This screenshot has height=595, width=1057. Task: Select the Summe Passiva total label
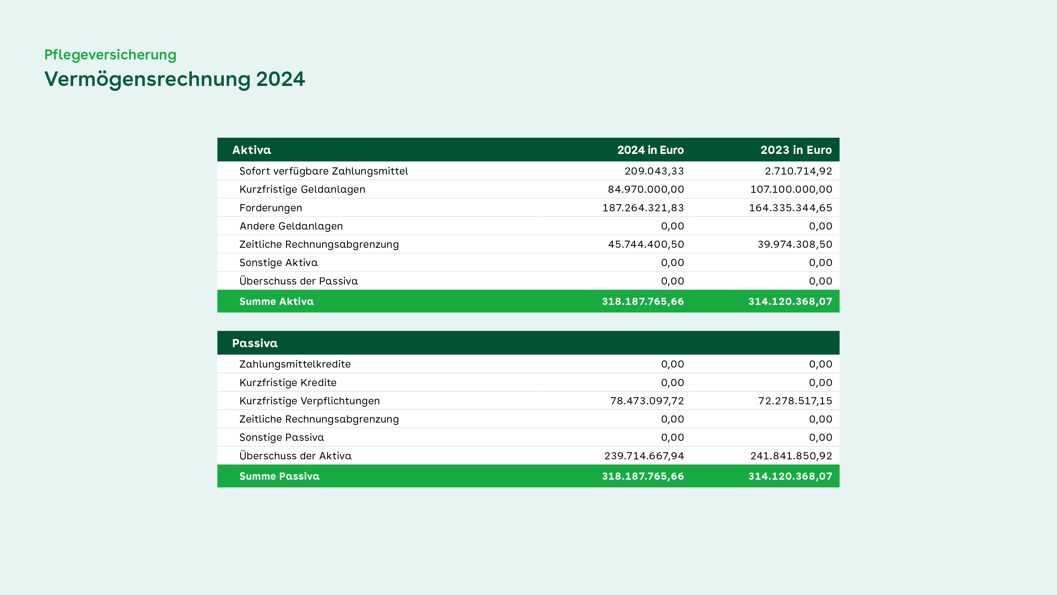(x=279, y=476)
